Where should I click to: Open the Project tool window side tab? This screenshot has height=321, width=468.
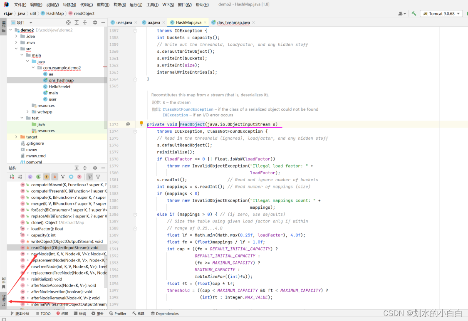4,27
